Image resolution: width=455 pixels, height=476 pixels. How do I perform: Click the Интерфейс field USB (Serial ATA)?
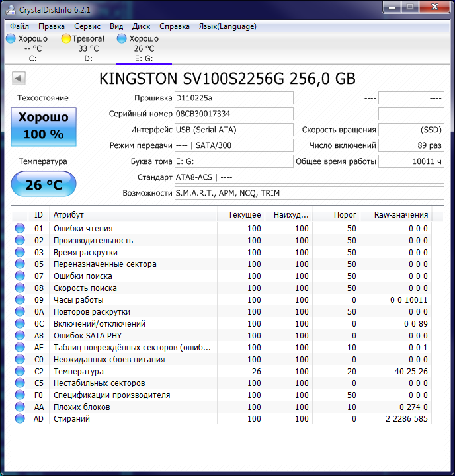click(234, 130)
